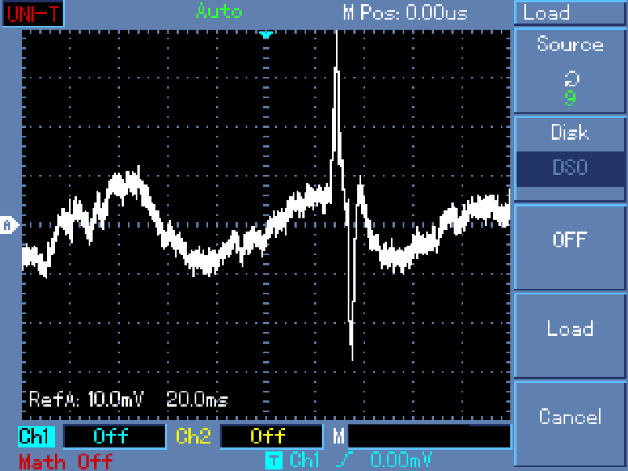The height and width of the screenshot is (471, 628).
Task: Click the Load menu title
Action: (546, 13)
